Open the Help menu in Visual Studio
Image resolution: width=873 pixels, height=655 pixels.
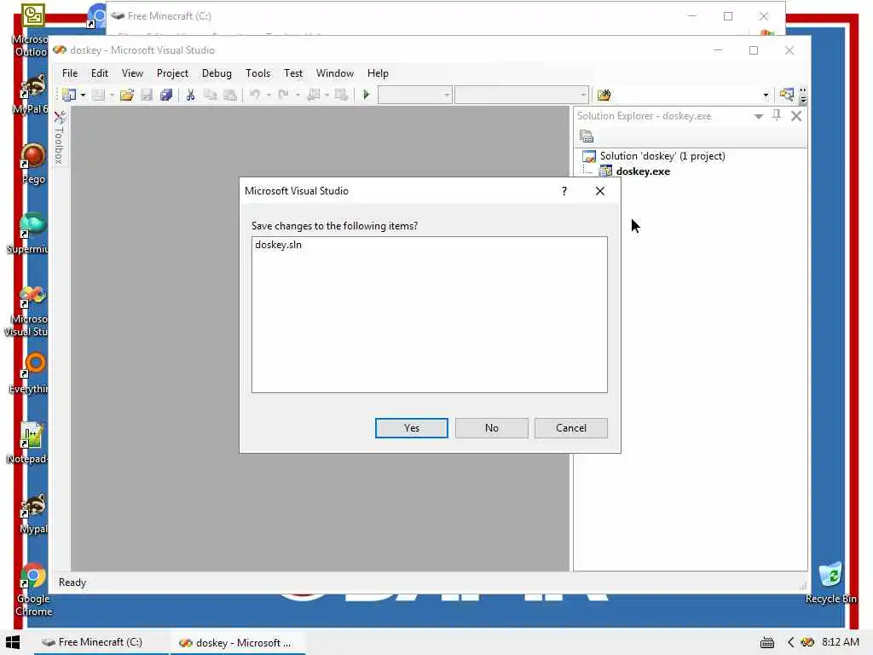point(378,73)
